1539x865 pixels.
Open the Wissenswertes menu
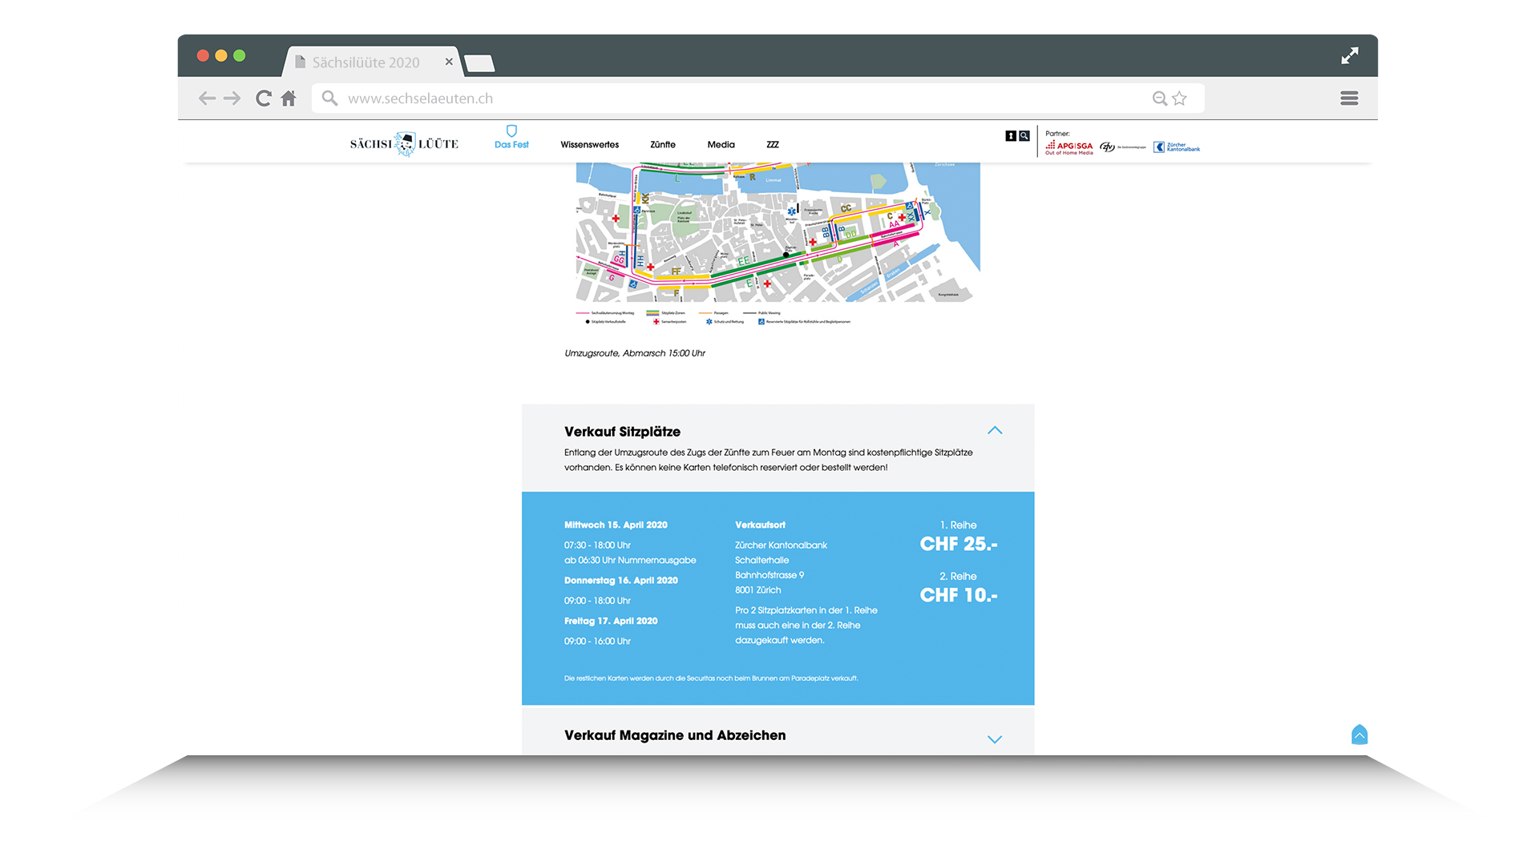(589, 145)
